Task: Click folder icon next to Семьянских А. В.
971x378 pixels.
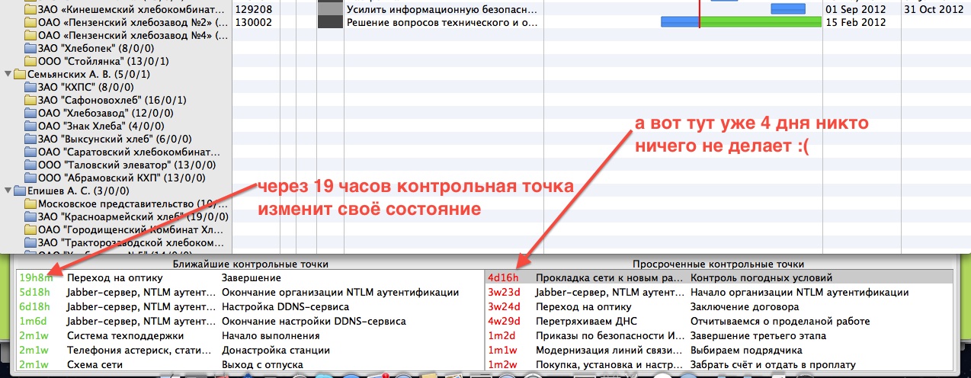Action: coord(19,74)
